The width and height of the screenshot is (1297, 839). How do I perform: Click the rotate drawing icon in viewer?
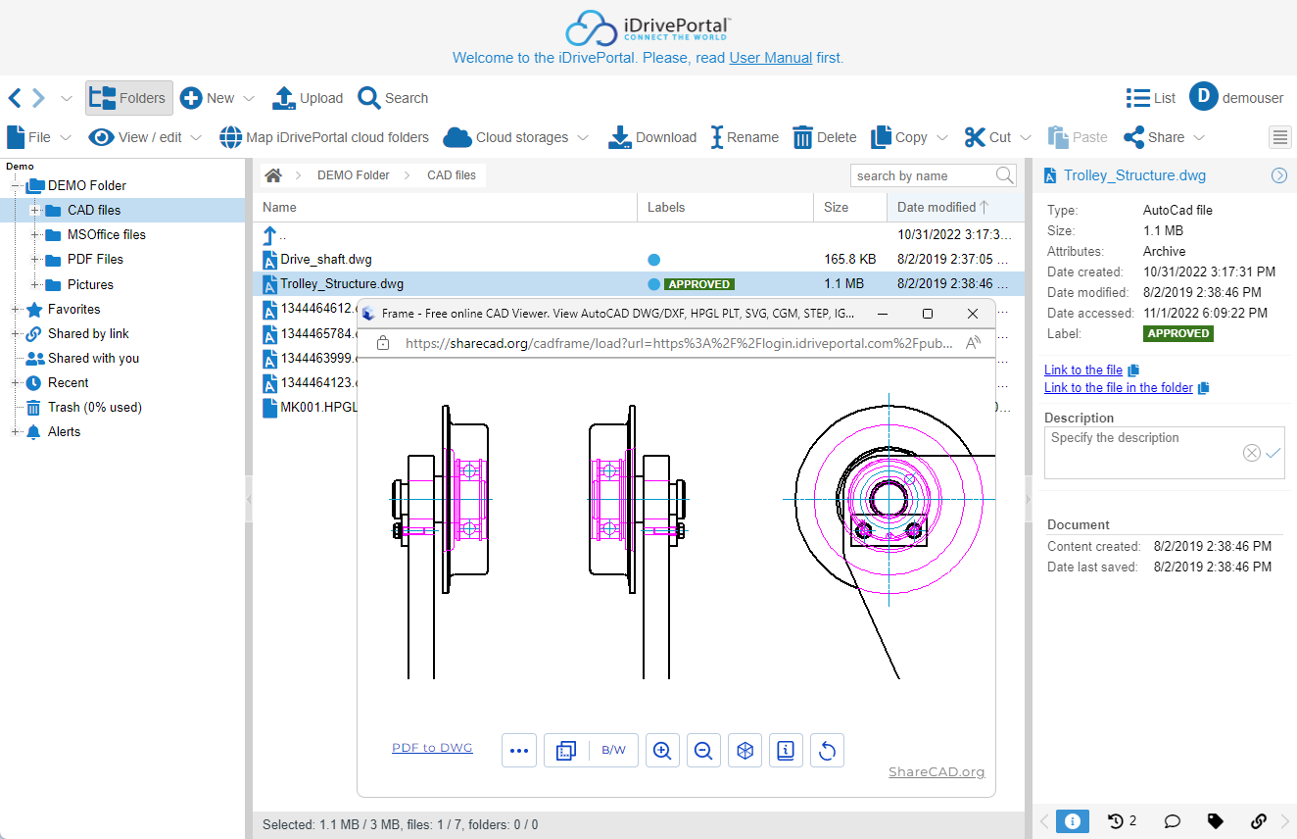827,751
